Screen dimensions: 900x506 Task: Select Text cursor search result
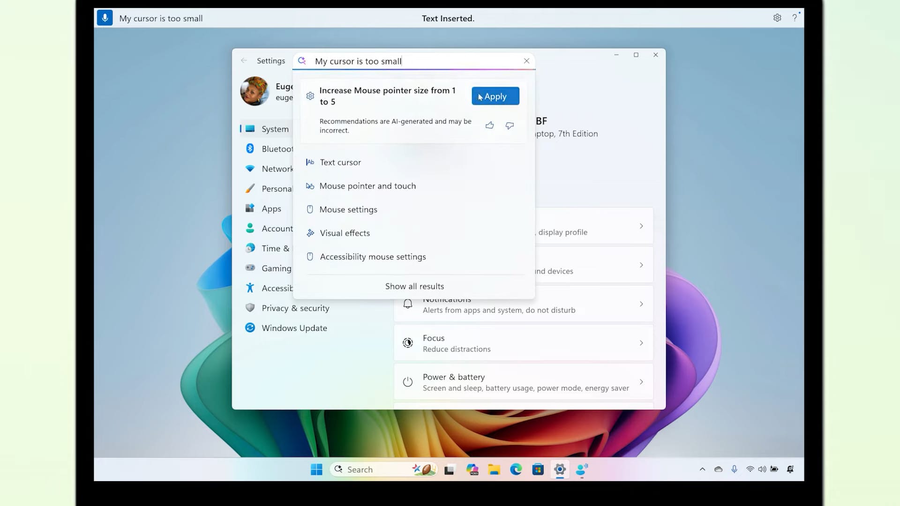[413, 162]
